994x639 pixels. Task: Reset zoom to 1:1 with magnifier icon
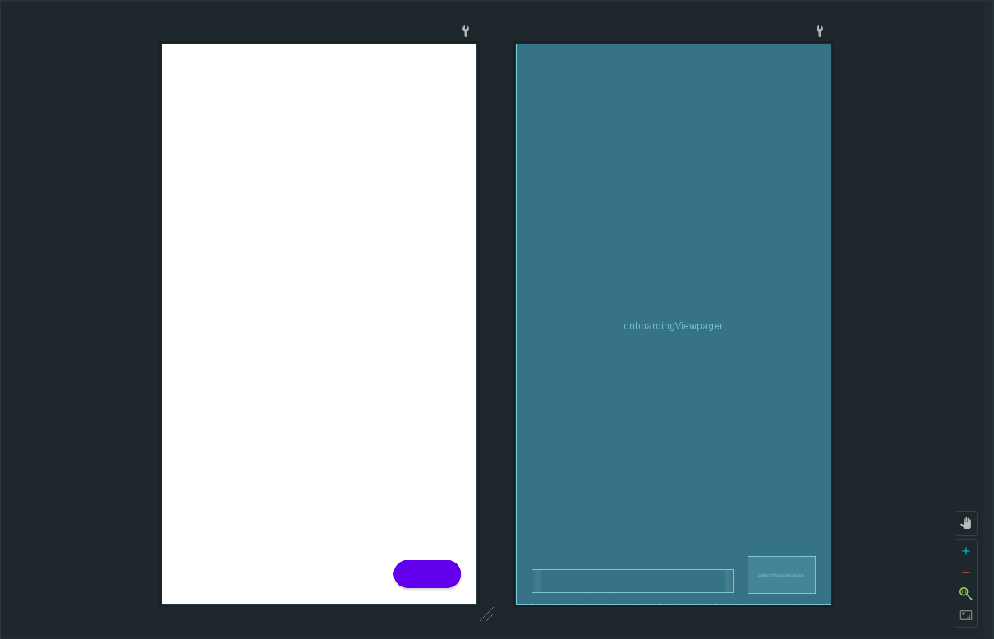tap(966, 594)
